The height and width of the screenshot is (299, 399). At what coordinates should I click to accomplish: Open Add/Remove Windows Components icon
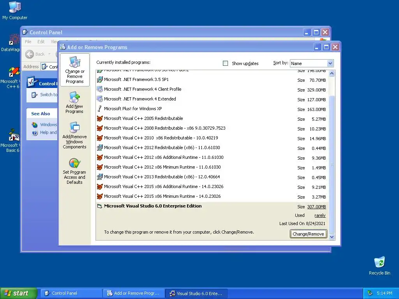pyautogui.click(x=74, y=127)
